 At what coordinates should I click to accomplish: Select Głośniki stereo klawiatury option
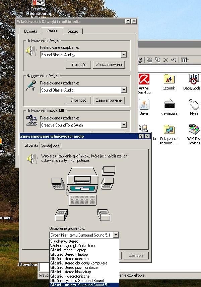[x=84, y=272]
